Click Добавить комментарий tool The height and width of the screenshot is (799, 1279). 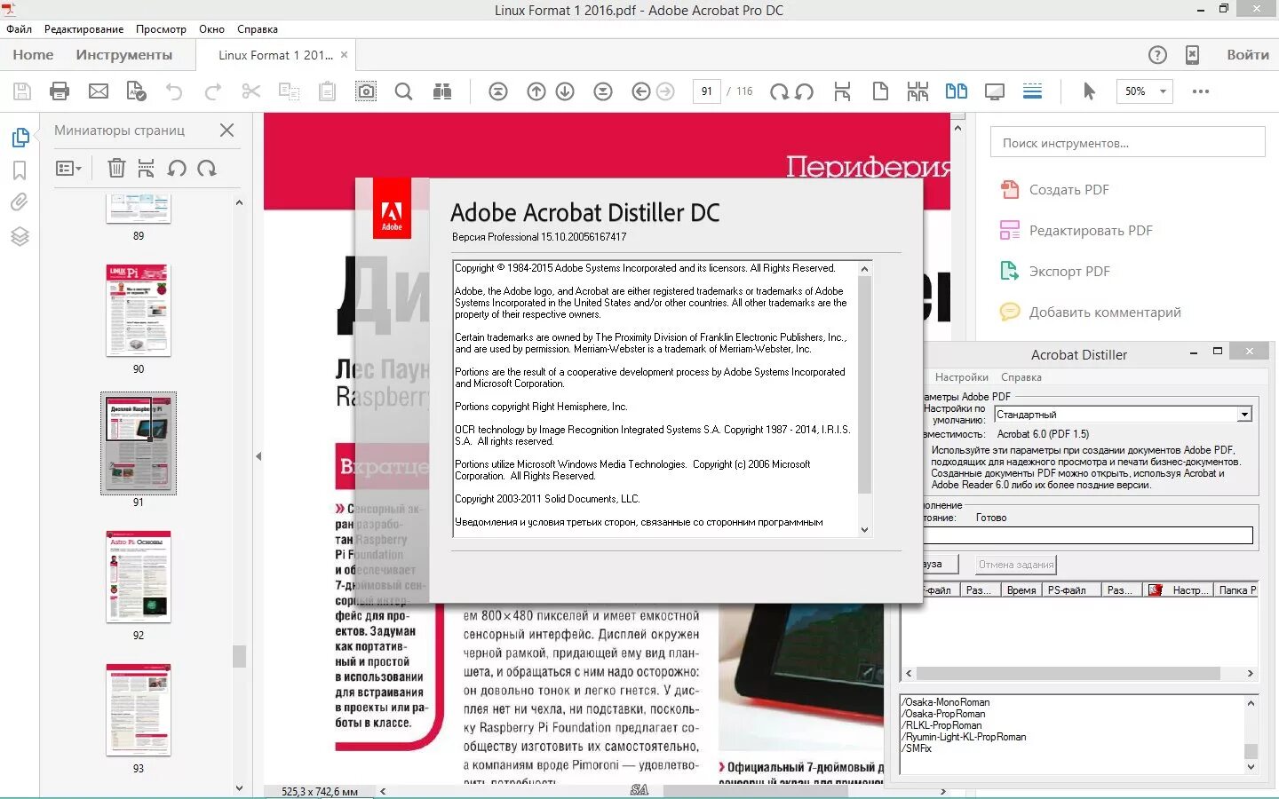point(1090,312)
